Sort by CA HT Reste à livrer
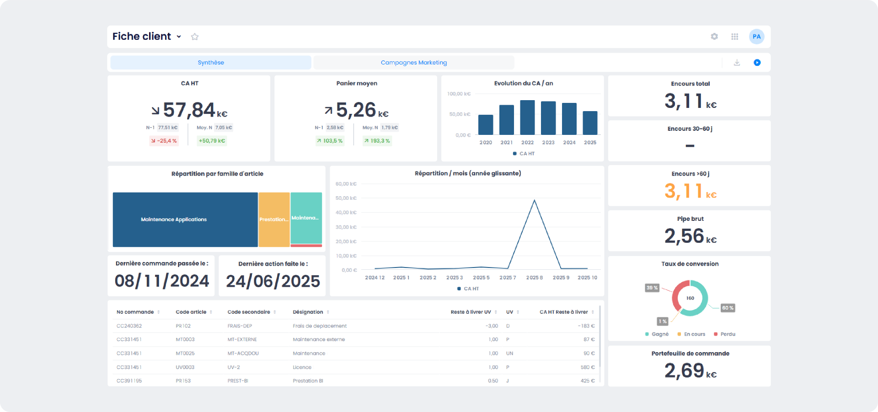This screenshot has width=878, height=412. click(593, 312)
